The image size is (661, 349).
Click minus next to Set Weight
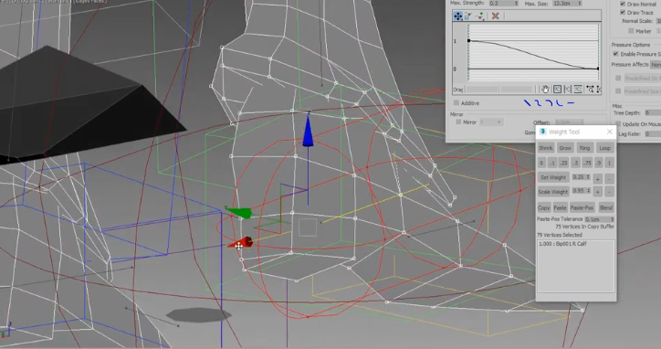(609, 179)
